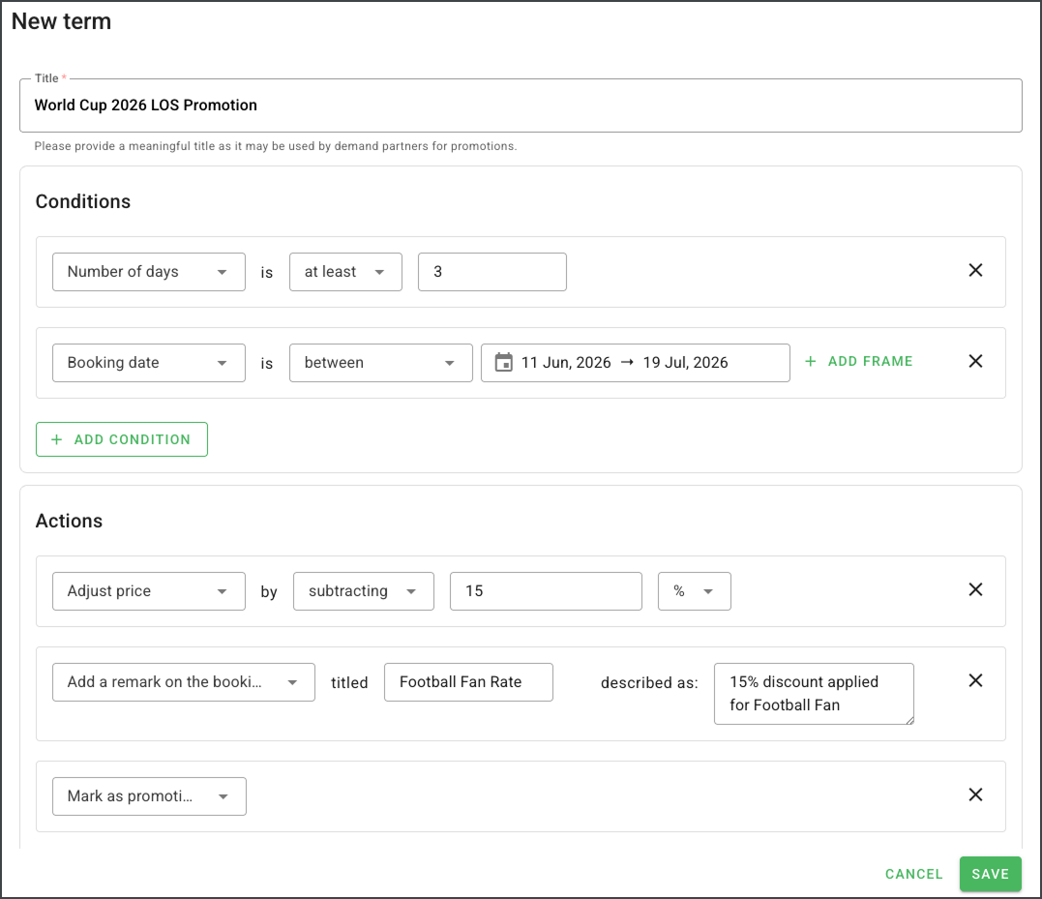Open the percent unit dropdown

pyautogui.click(x=694, y=591)
